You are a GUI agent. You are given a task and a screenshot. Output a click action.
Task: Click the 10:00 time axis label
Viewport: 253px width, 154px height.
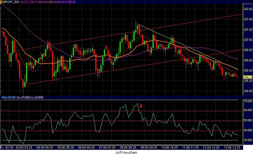tap(166, 148)
